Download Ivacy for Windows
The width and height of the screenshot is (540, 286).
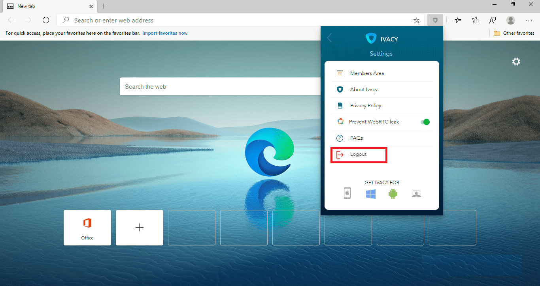pyautogui.click(x=370, y=193)
